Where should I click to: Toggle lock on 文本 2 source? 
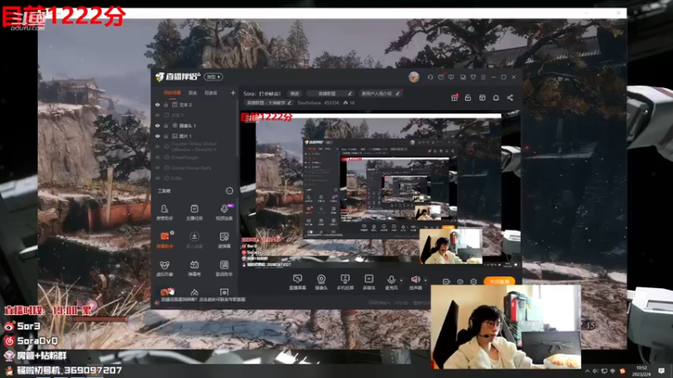tap(166, 105)
